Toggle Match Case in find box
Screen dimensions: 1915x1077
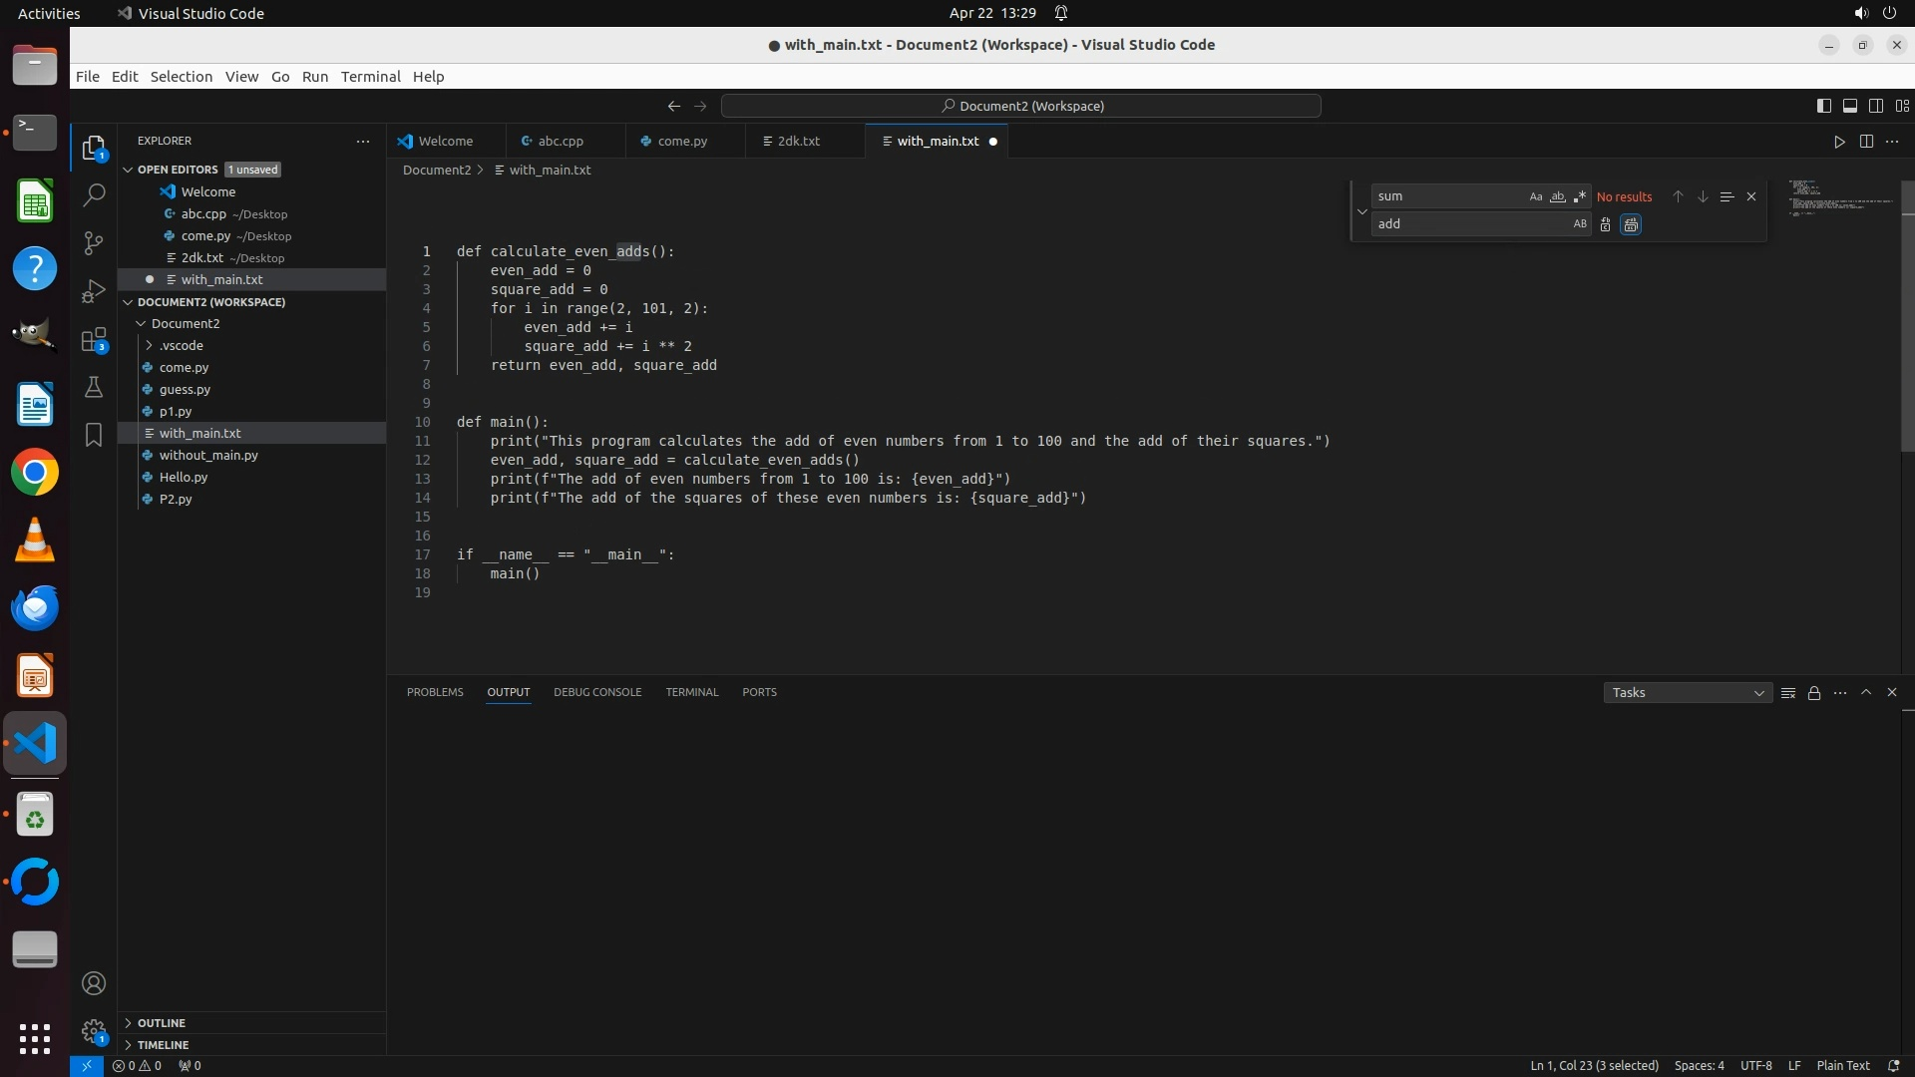click(1535, 196)
